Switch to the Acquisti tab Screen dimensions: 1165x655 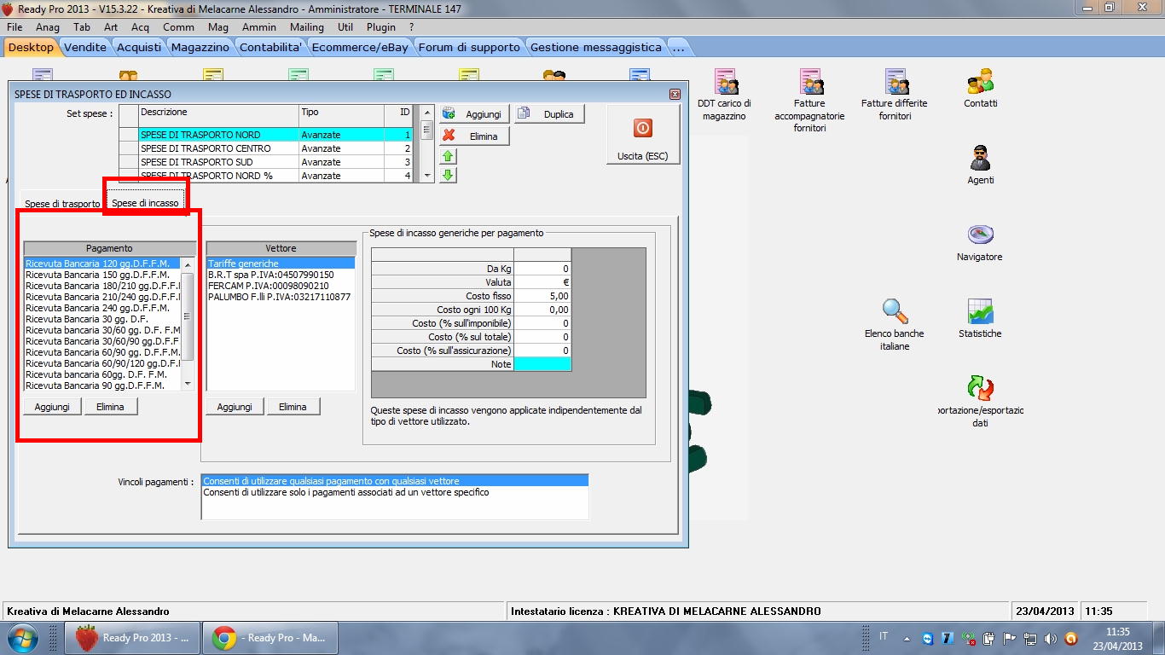139,48
